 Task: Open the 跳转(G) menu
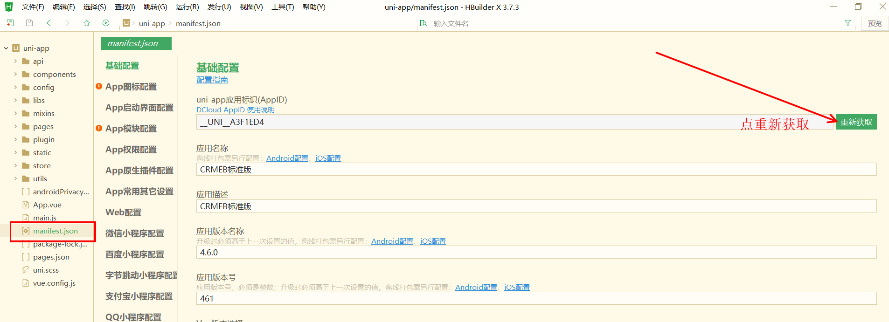click(155, 7)
